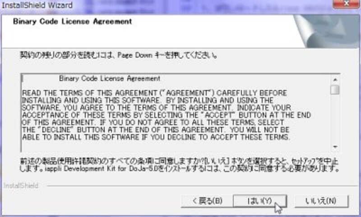Place cursor on the SOFTWARE, YOU AGREE line
361x217 pixels.
click(x=157, y=108)
